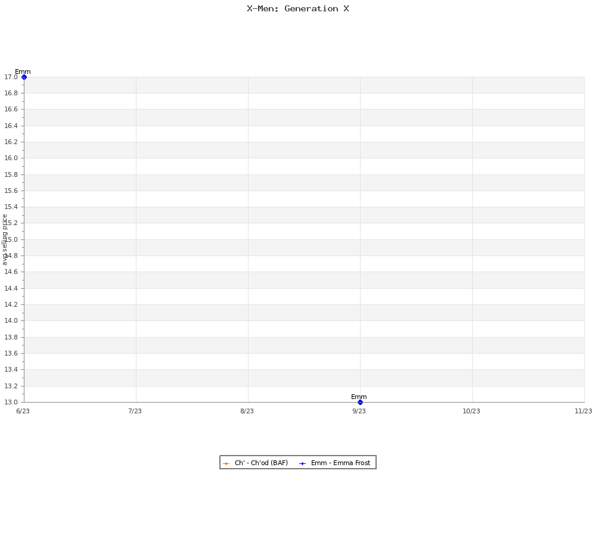Click y-axis value 14.4
This screenshot has width=596, height=536.
coord(11,288)
